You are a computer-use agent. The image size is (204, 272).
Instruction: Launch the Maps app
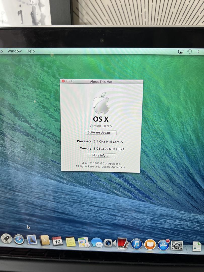click(83, 242)
